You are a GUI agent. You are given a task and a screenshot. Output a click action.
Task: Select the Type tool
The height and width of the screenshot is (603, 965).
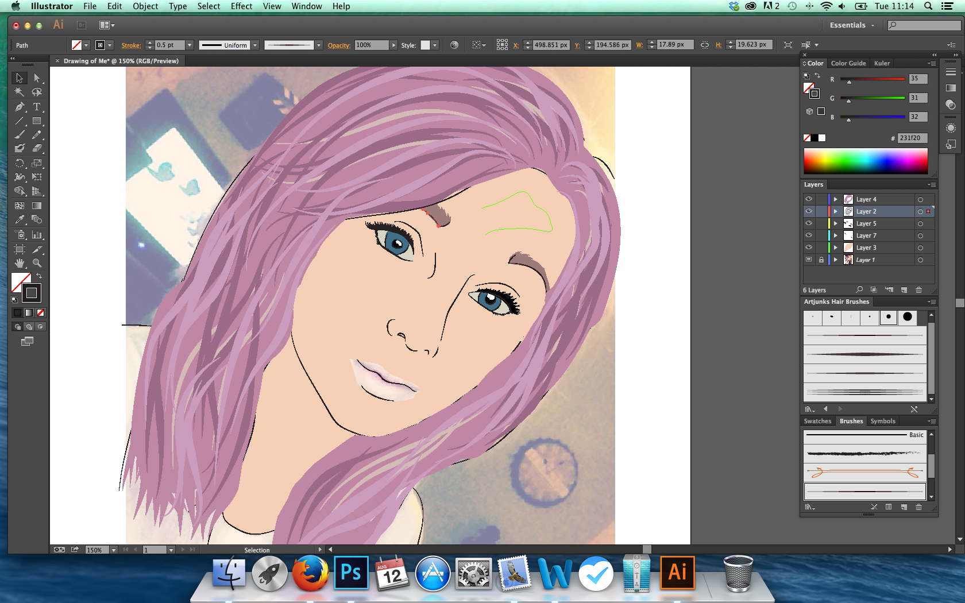(x=37, y=107)
